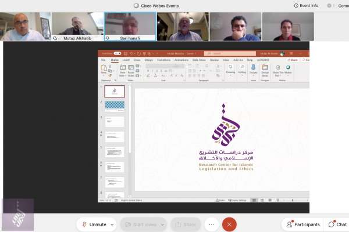Select slide 5 thumbnail
Viewport: 349px width, 232px height.
(115, 151)
